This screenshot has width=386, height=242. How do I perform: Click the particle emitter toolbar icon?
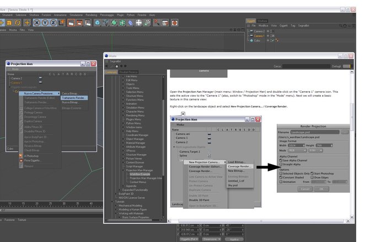[x=147, y=23]
